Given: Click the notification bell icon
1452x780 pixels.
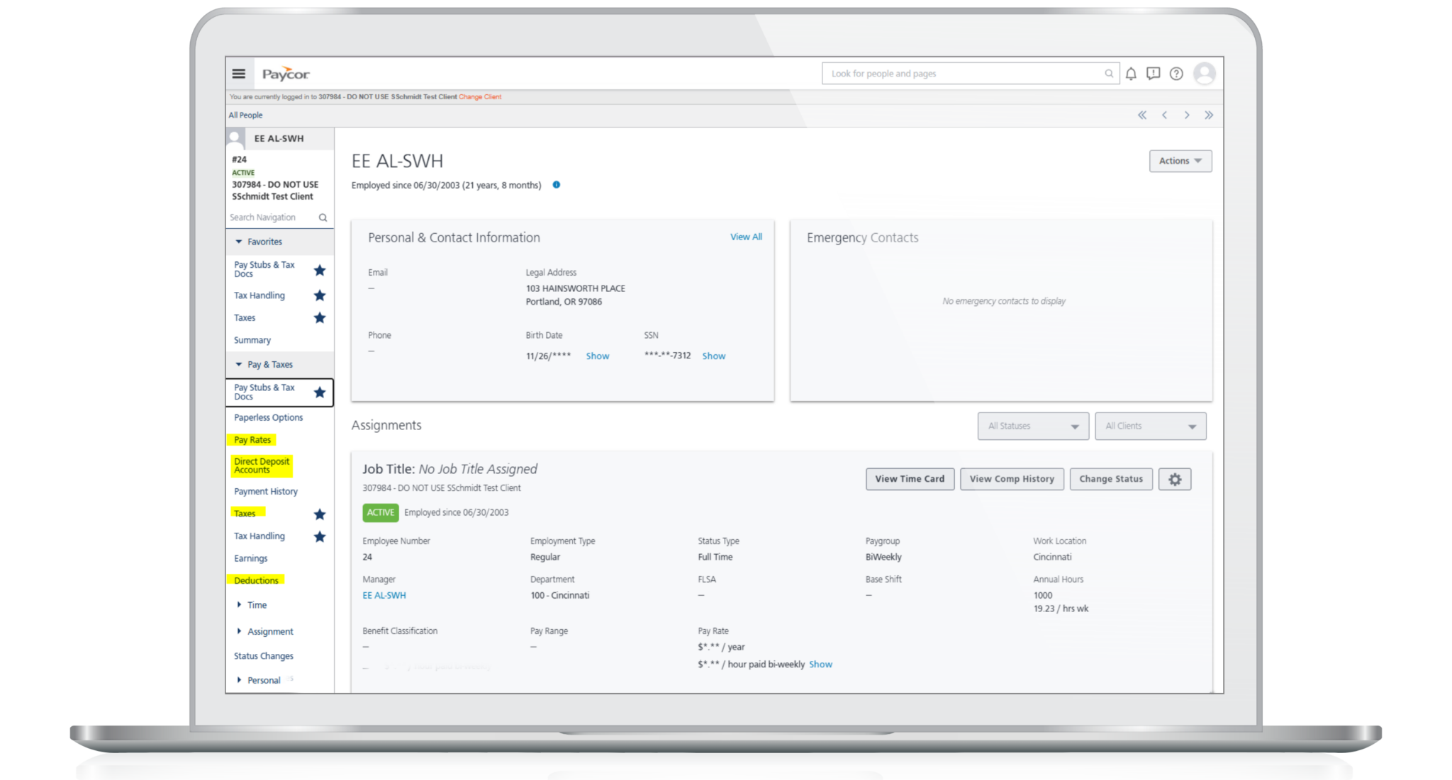Looking at the screenshot, I should 1131,73.
